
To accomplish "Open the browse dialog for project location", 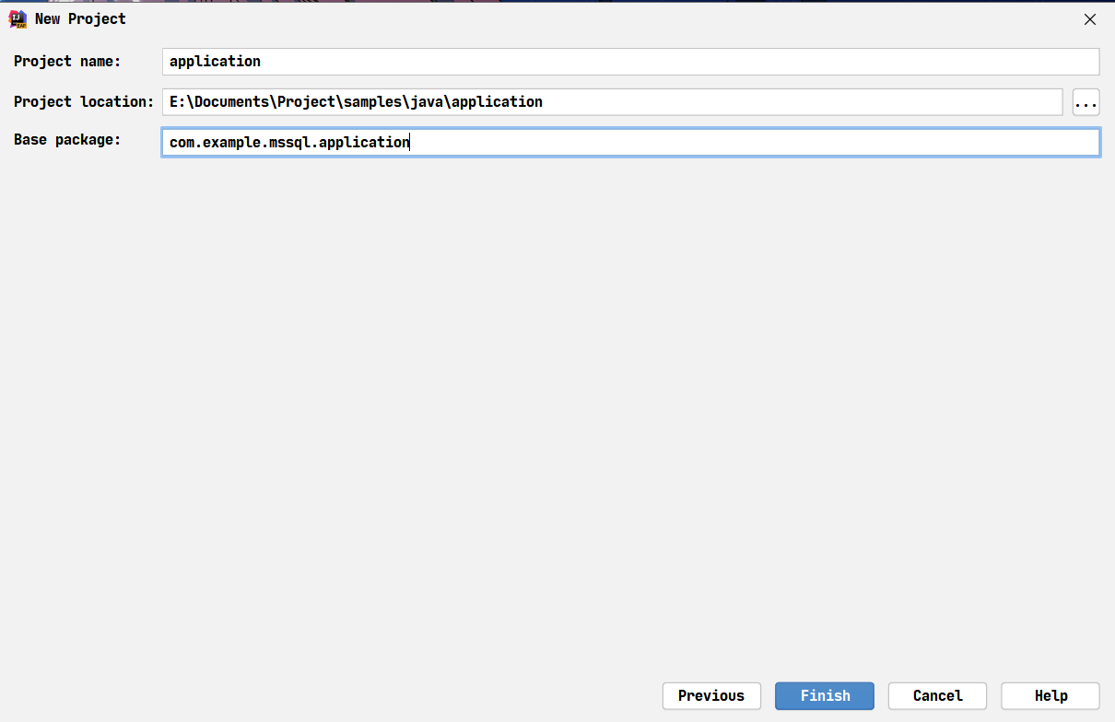I will (1086, 102).
